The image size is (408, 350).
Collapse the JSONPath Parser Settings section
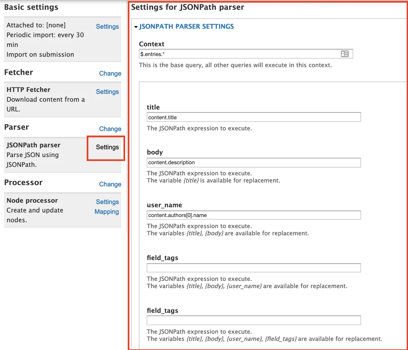pos(136,27)
